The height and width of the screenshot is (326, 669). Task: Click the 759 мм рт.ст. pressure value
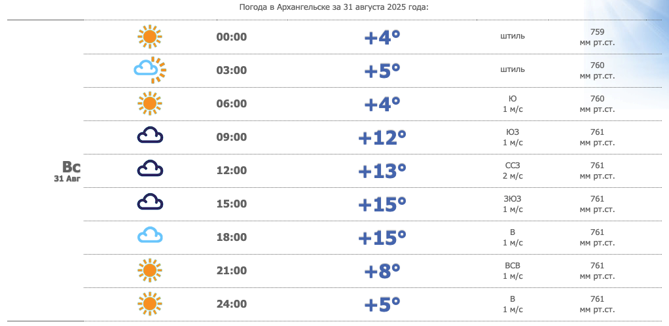[x=597, y=37]
